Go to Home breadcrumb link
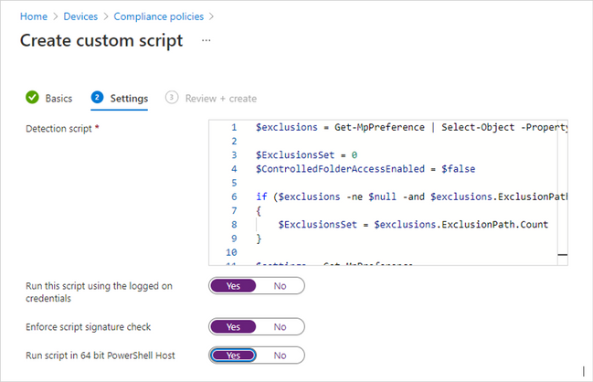Image resolution: width=593 pixels, height=382 pixels. click(34, 16)
